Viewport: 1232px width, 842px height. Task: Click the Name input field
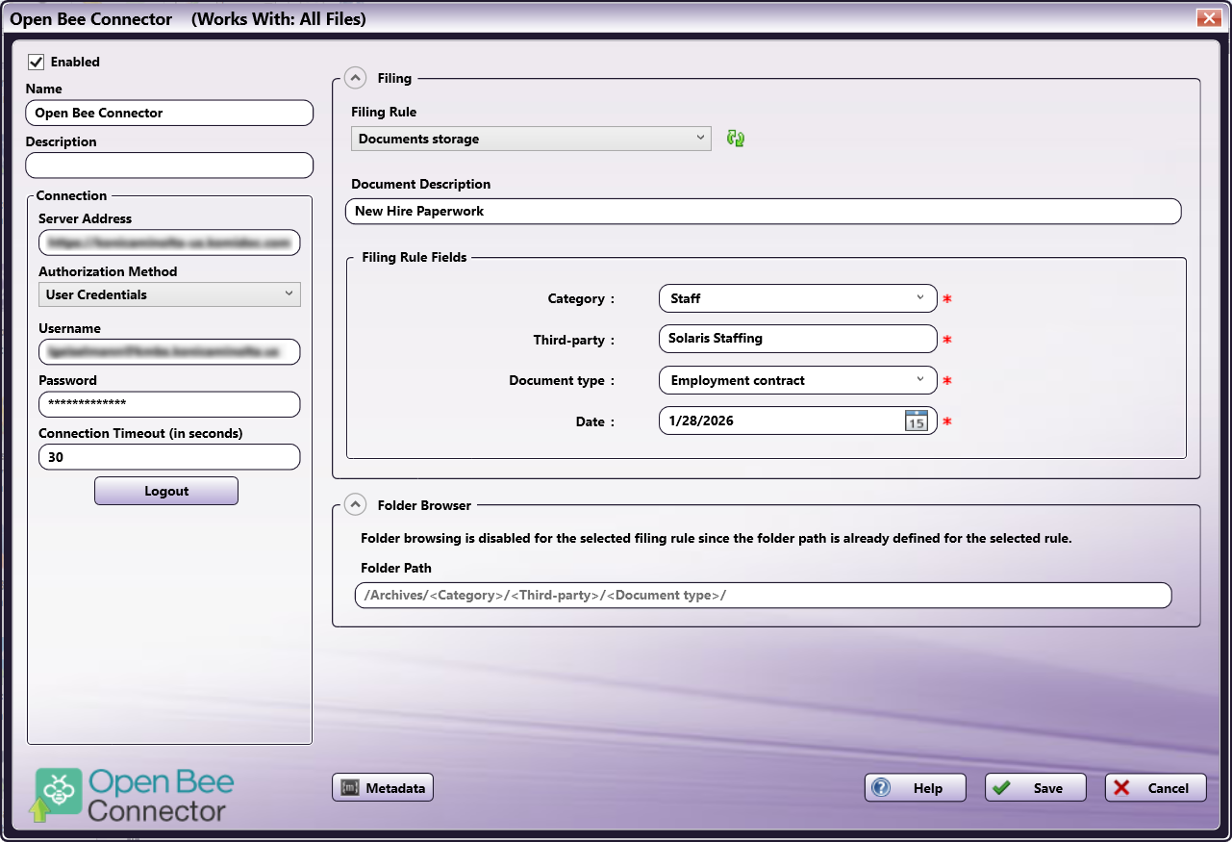click(x=169, y=113)
